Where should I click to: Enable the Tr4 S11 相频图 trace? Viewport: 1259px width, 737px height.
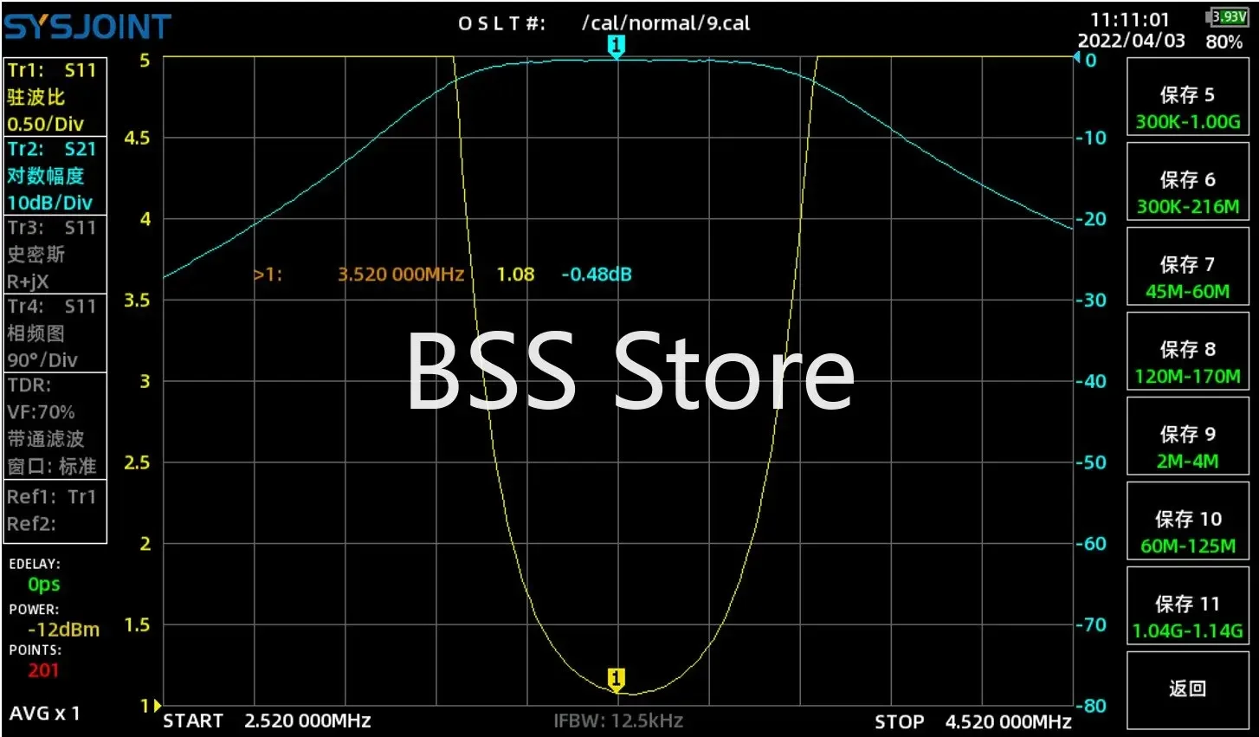pos(55,333)
